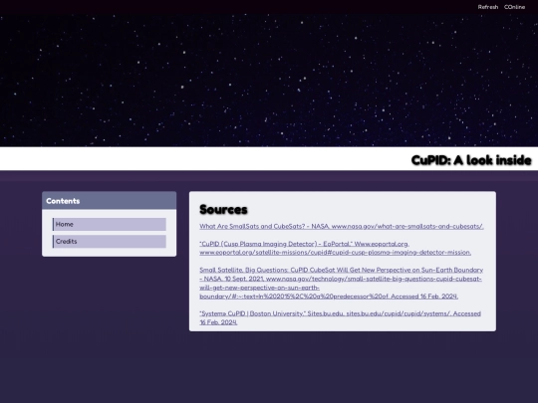Open the Home page from Contents
The image size is (538, 403).
(x=110, y=224)
